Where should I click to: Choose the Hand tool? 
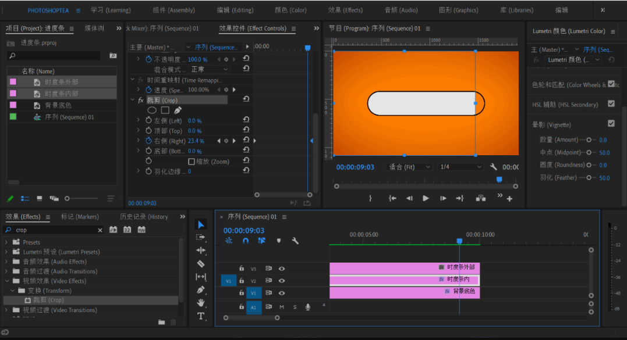click(201, 303)
